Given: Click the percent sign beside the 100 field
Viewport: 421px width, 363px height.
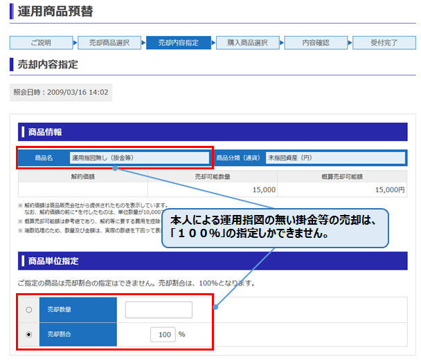Looking at the screenshot, I should coord(182,335).
